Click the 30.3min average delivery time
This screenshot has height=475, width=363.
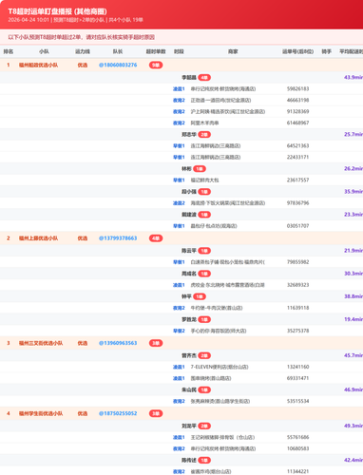[353, 274]
